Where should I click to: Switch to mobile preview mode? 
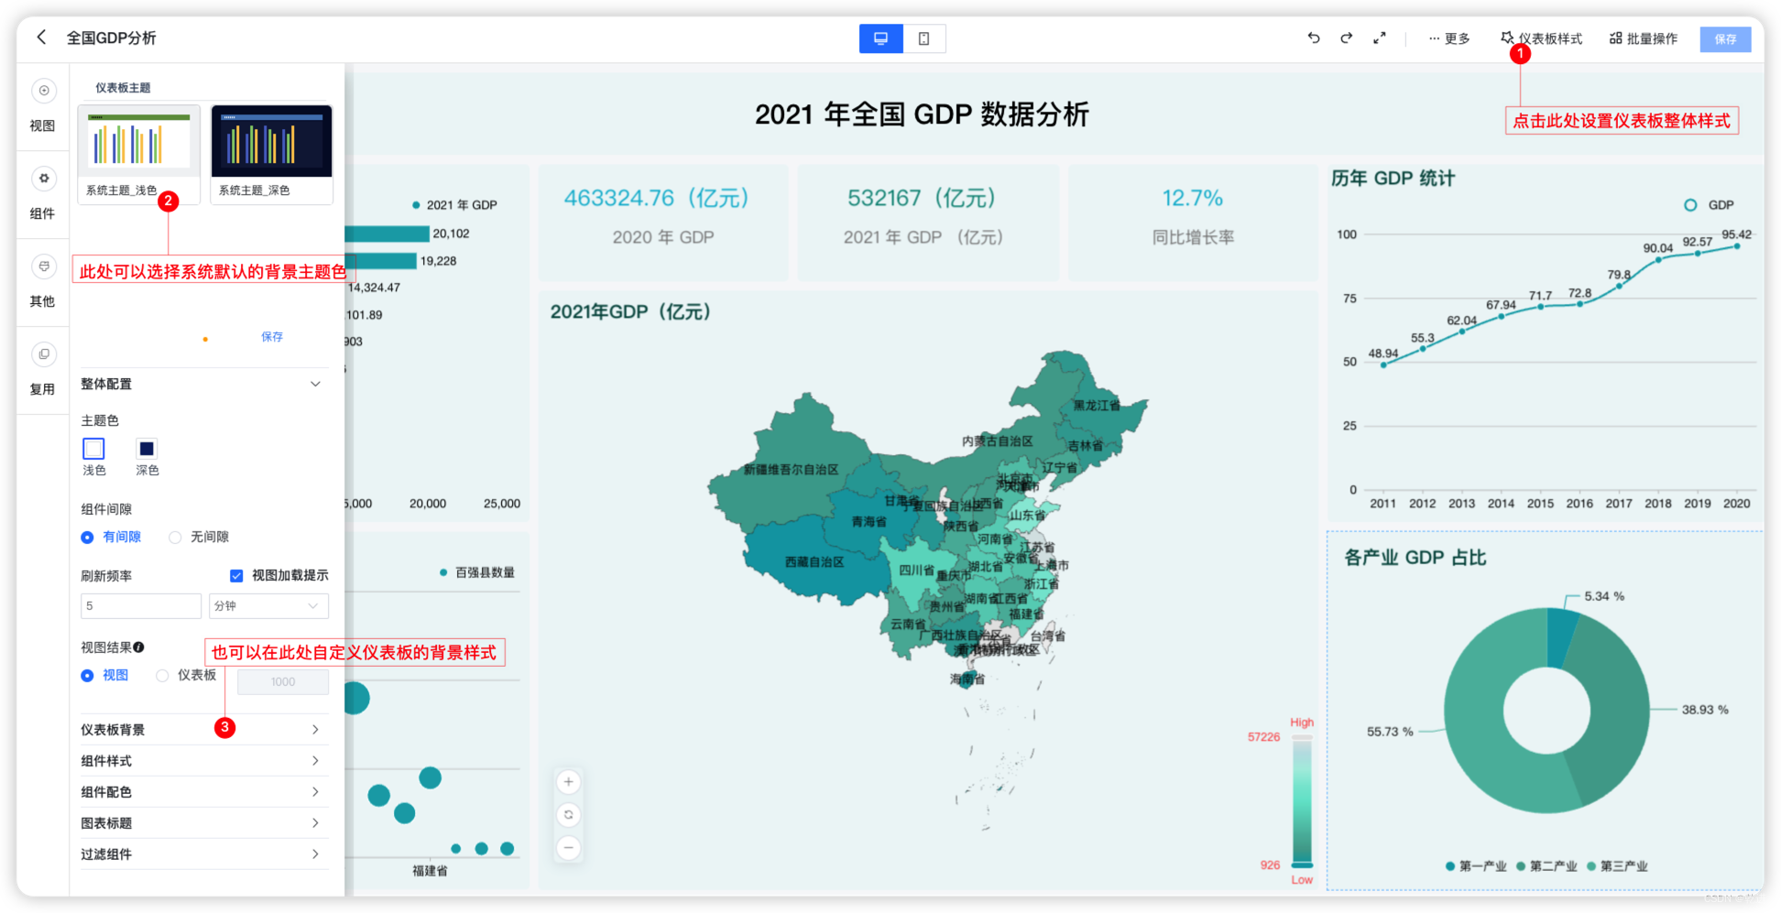tap(924, 38)
